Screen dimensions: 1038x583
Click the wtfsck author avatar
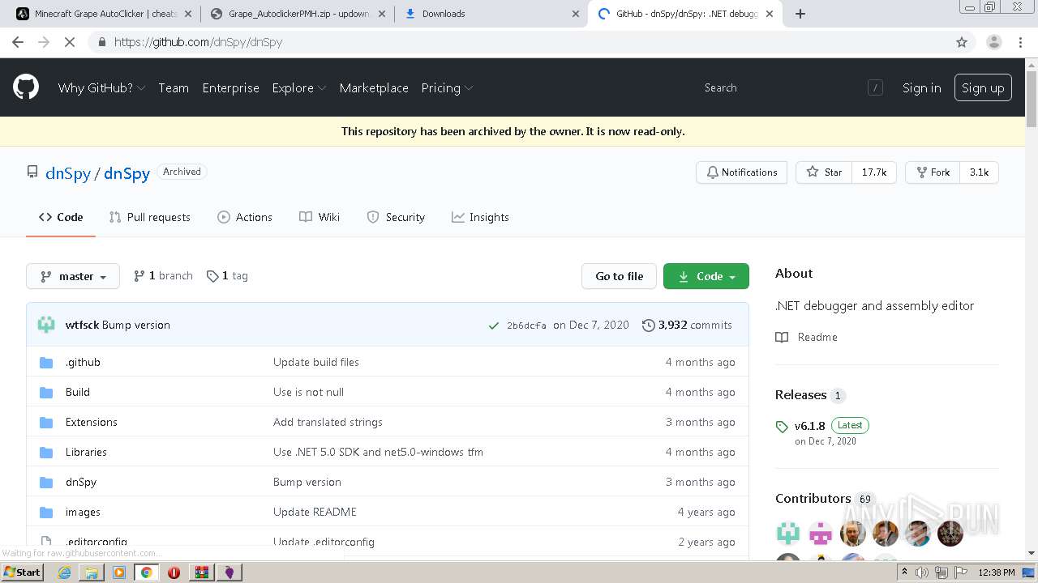(x=46, y=325)
